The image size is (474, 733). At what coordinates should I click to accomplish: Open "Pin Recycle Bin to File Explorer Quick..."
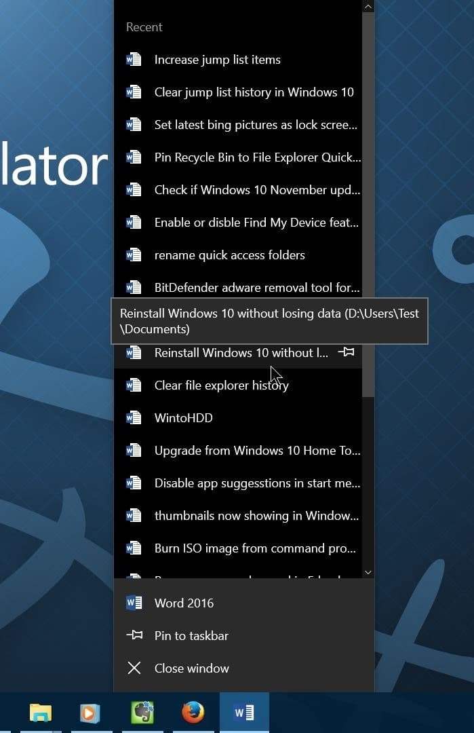[238, 157]
